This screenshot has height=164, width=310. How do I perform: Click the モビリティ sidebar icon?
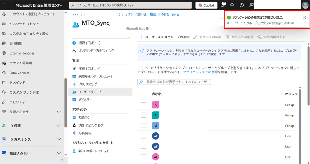(x=4, y=102)
